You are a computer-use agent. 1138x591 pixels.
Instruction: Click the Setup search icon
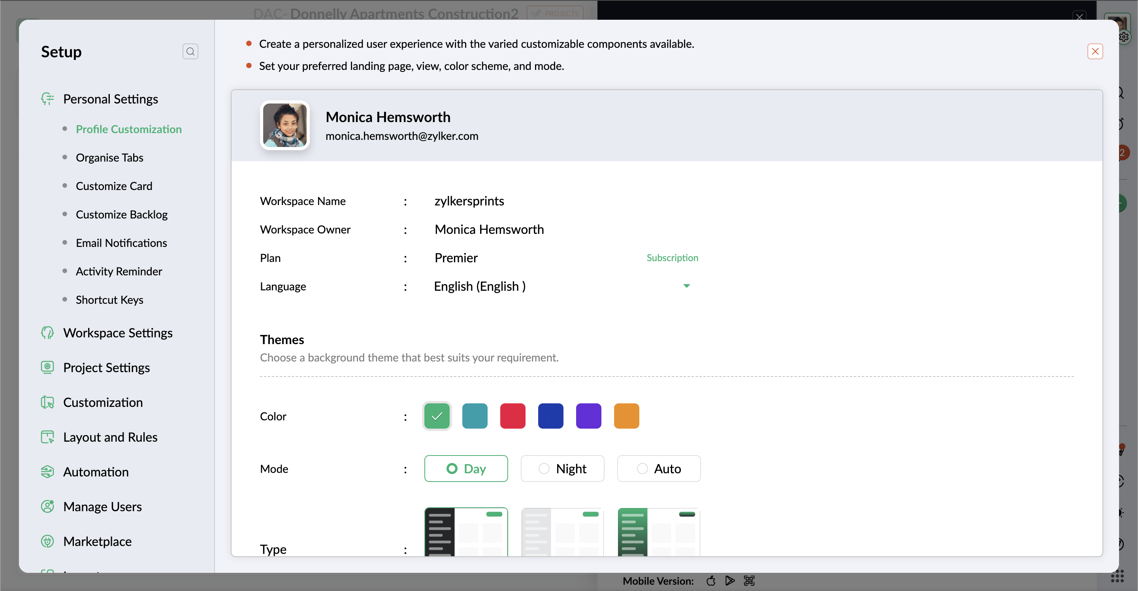tap(190, 51)
